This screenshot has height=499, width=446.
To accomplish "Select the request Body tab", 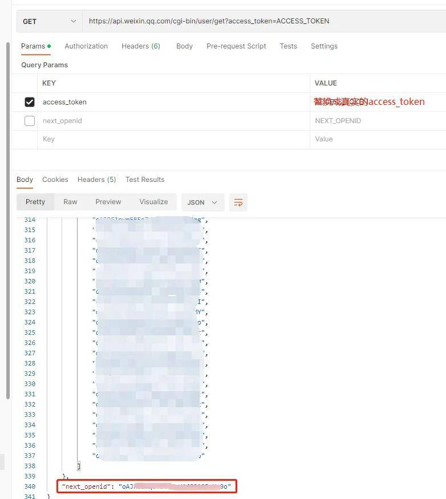I will (x=184, y=46).
